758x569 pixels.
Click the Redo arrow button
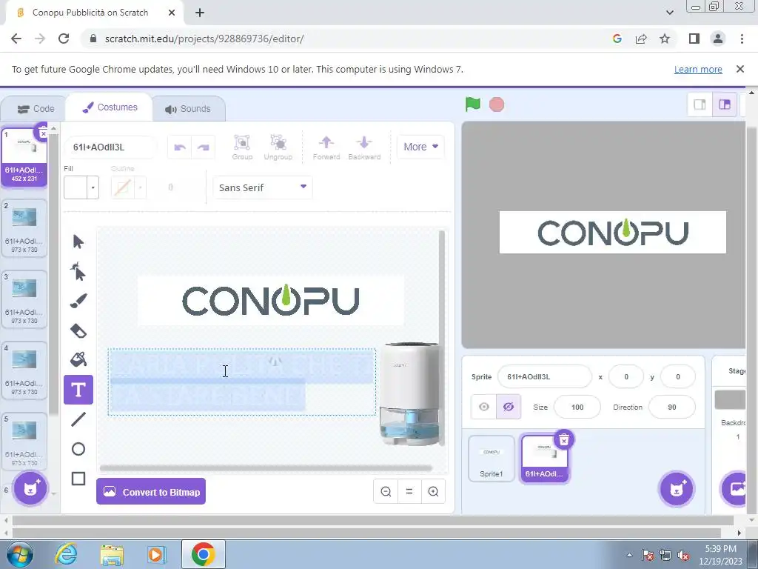pyautogui.click(x=204, y=147)
